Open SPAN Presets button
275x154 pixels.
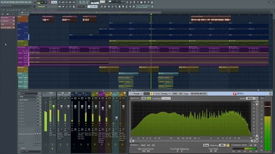coord(137,94)
